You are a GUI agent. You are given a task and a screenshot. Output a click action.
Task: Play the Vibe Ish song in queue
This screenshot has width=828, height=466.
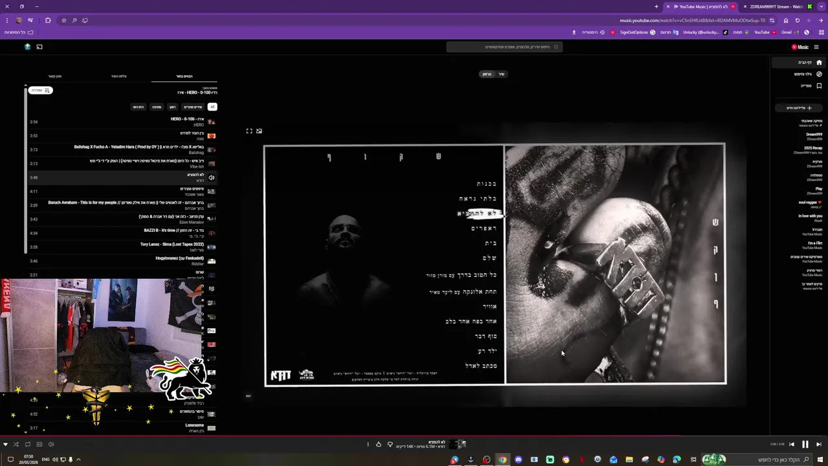click(122, 163)
